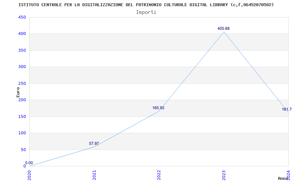Screen dimensions: 292x182
Task: Click the 405.68 peak data value
Action: 223,29
